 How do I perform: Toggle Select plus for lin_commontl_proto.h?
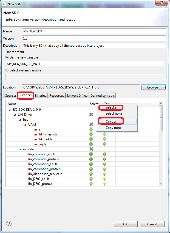pyautogui.click(x=91, y=169)
